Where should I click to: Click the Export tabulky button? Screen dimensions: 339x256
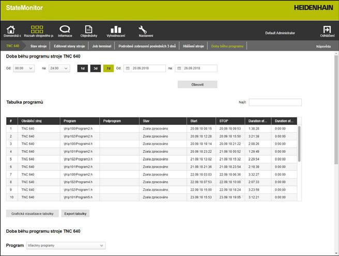[x=75, y=214]
